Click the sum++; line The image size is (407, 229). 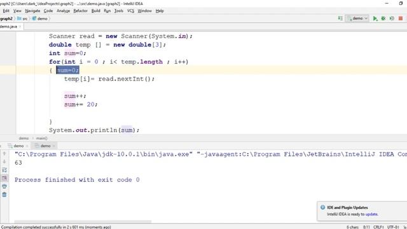click(75, 96)
